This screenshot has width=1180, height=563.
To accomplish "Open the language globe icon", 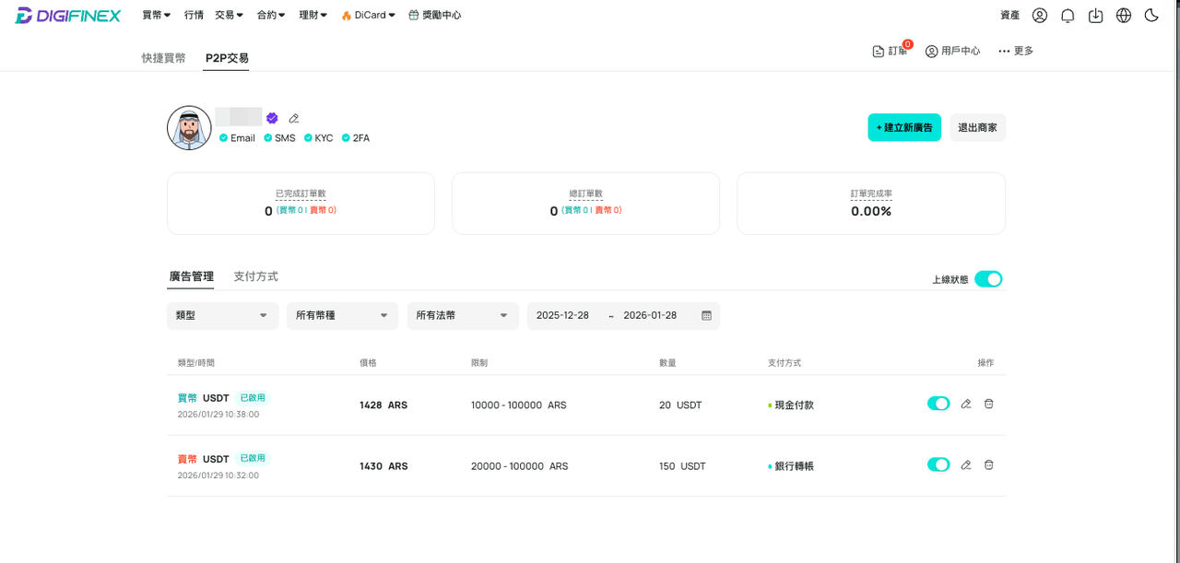I will coord(1124,16).
